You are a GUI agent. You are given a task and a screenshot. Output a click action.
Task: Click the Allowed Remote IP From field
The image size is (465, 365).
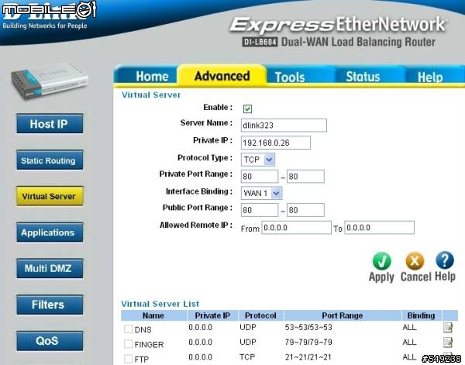click(296, 228)
